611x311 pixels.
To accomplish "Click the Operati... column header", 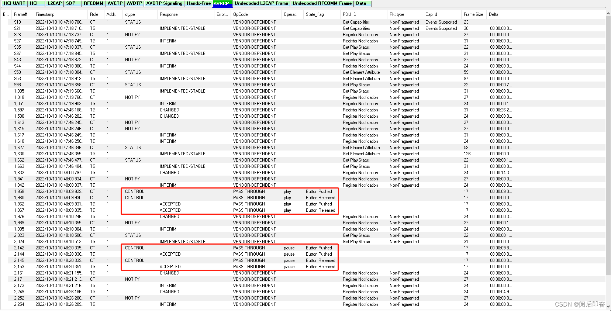I will (292, 14).
